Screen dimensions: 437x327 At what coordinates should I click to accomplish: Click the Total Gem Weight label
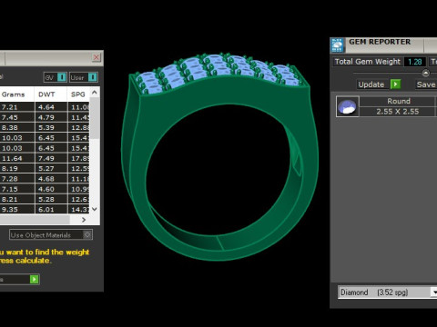point(368,62)
